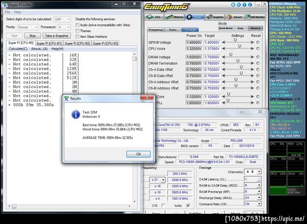Open the digits of pi 32M dropdown

pos(62,19)
